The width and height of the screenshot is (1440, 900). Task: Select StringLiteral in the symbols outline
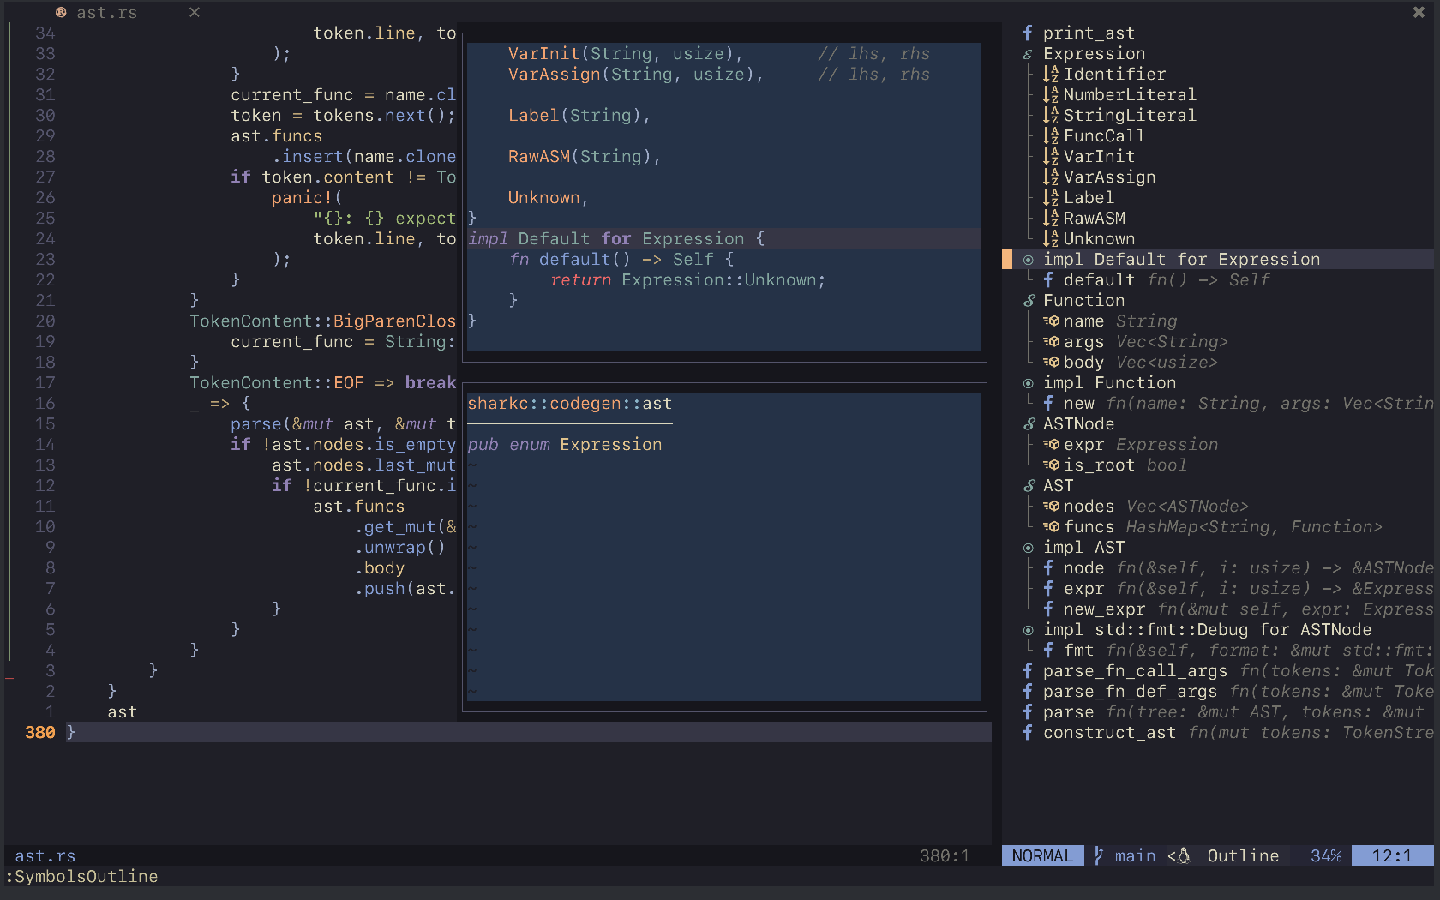[x=1130, y=115]
